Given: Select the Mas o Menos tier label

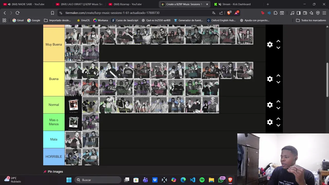Looking at the screenshot, I should tap(54, 122).
